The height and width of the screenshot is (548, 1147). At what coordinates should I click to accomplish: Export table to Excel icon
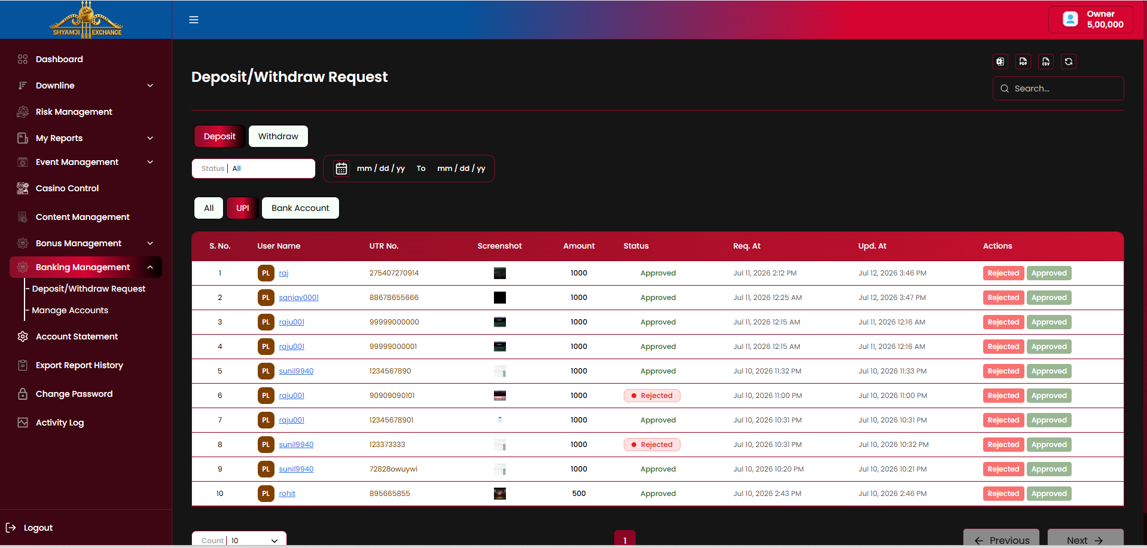pyautogui.click(x=1000, y=62)
